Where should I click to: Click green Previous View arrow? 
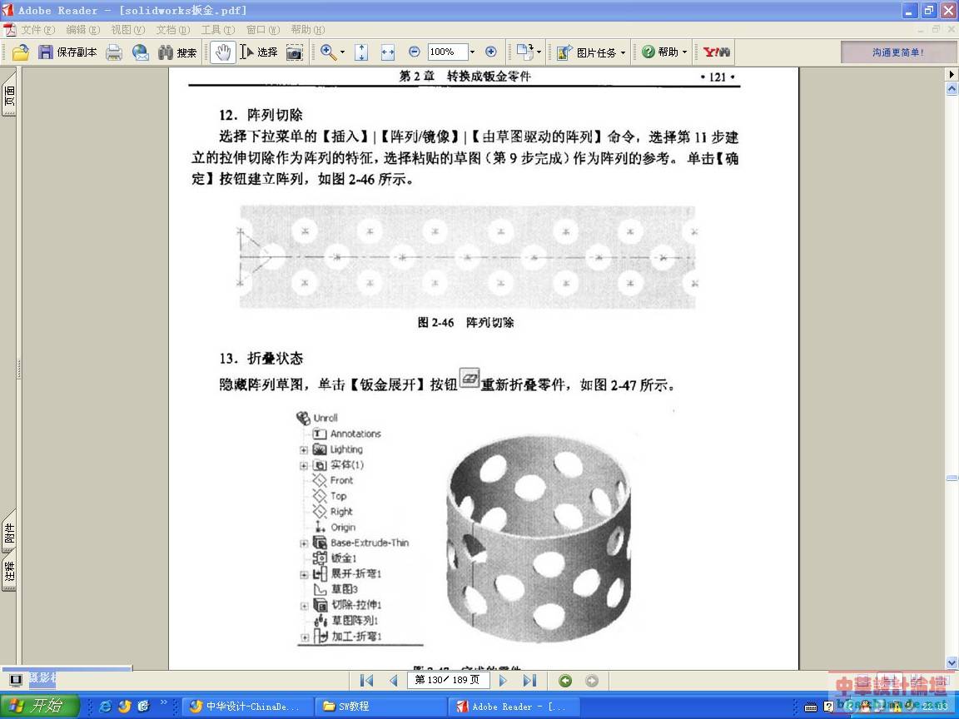coord(565,681)
